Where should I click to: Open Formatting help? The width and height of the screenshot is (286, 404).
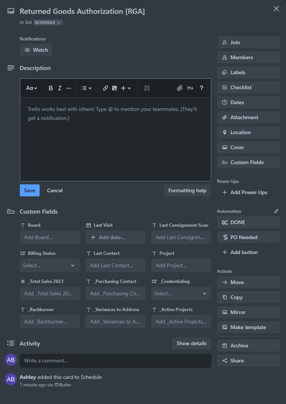click(x=187, y=190)
